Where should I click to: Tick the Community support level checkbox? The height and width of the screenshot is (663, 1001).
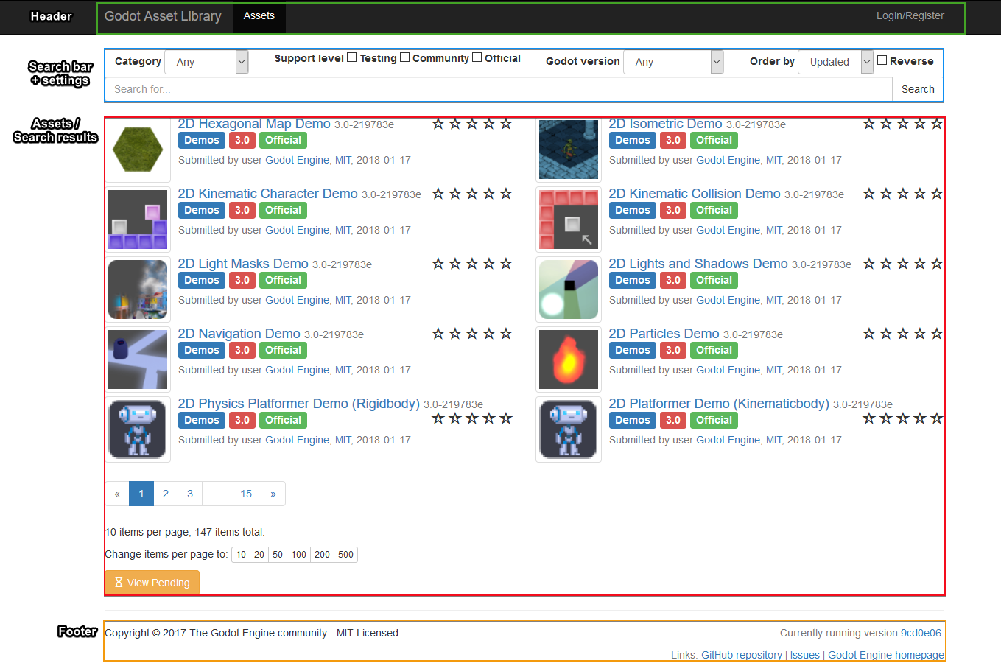pyautogui.click(x=404, y=57)
